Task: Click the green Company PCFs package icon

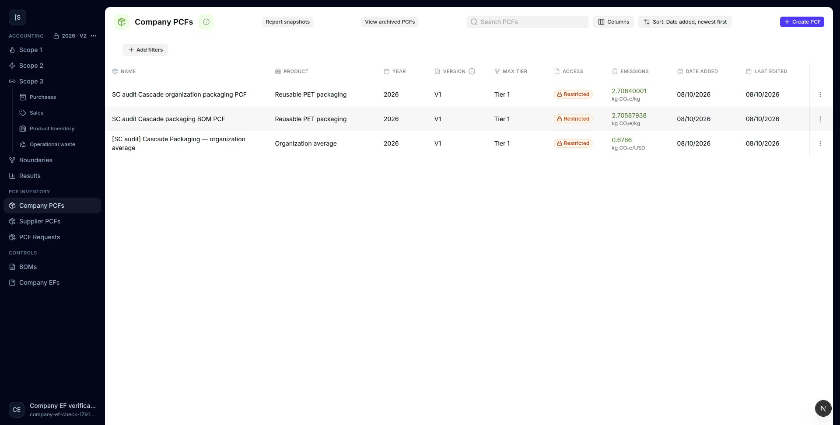Action: coord(122,22)
